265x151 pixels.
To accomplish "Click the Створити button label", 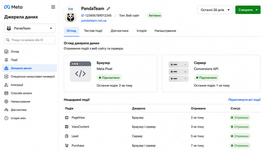I will [x=246, y=10].
